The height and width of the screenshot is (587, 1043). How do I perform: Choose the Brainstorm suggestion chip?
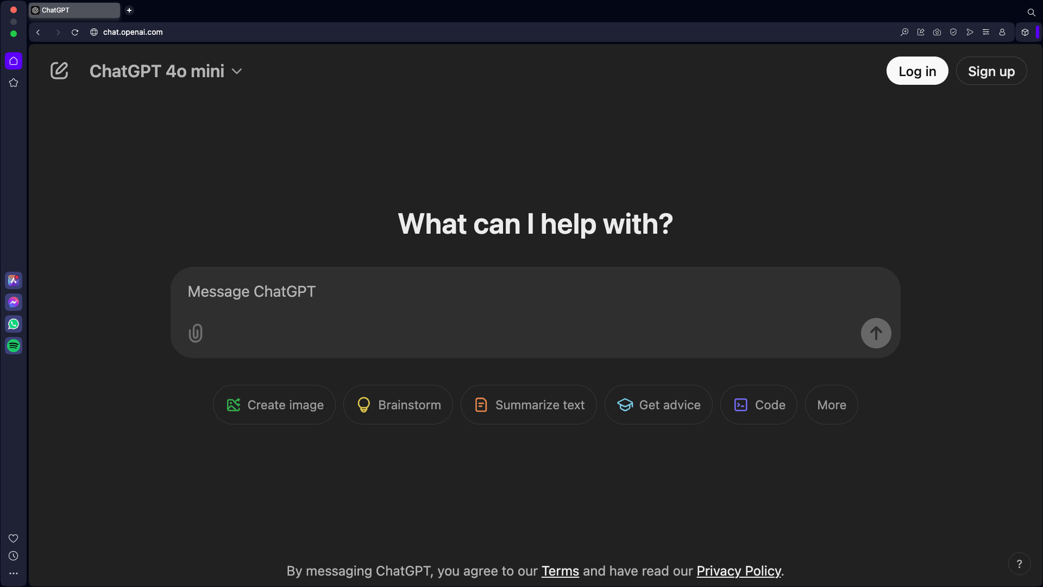tap(398, 405)
